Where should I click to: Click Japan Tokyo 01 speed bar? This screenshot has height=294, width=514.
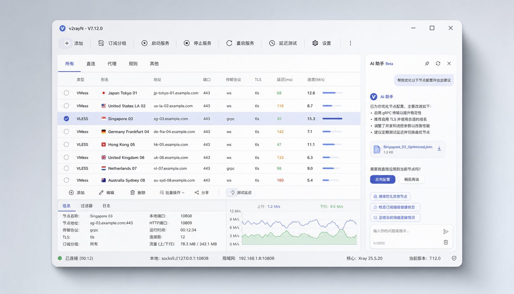332,93
